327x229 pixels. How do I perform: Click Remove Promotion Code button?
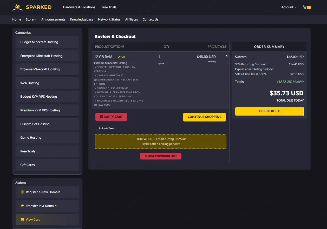(x=161, y=156)
